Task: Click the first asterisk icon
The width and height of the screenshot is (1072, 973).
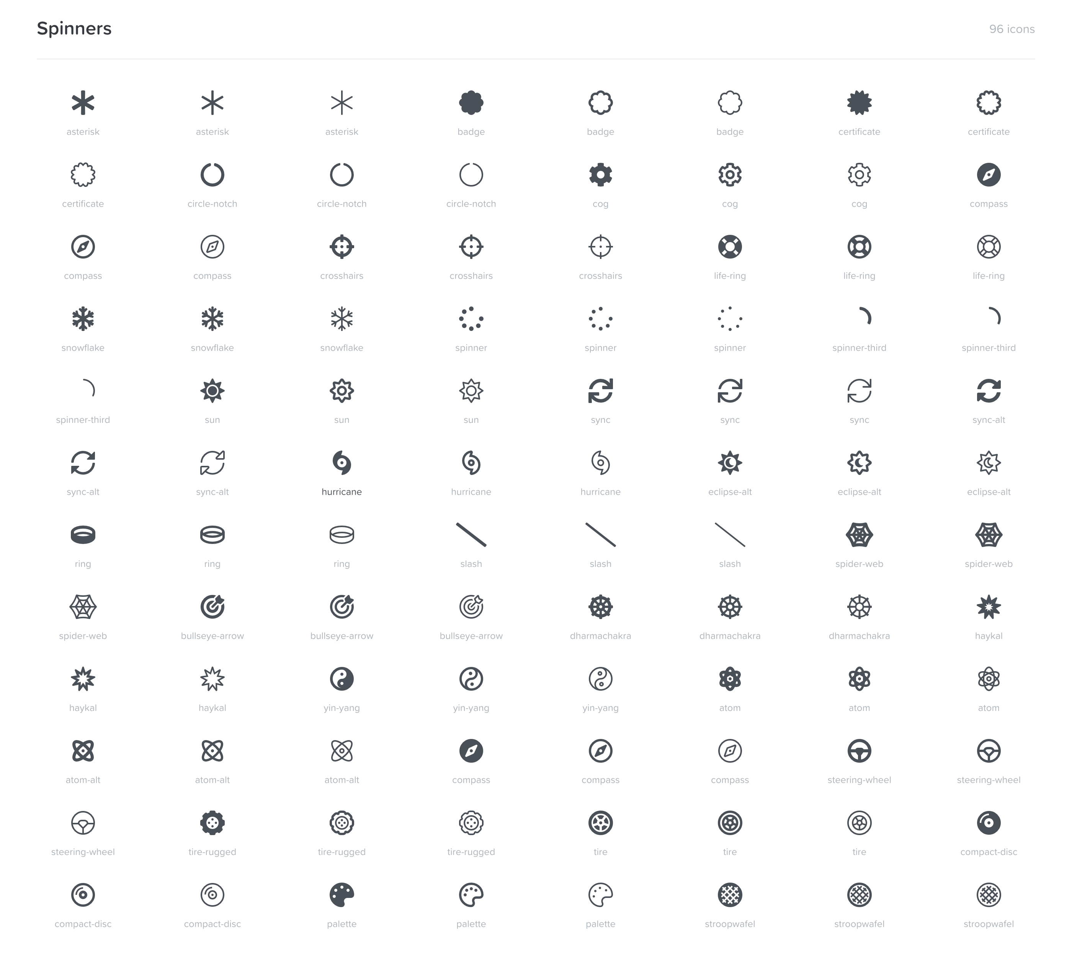Action: pos(83,105)
